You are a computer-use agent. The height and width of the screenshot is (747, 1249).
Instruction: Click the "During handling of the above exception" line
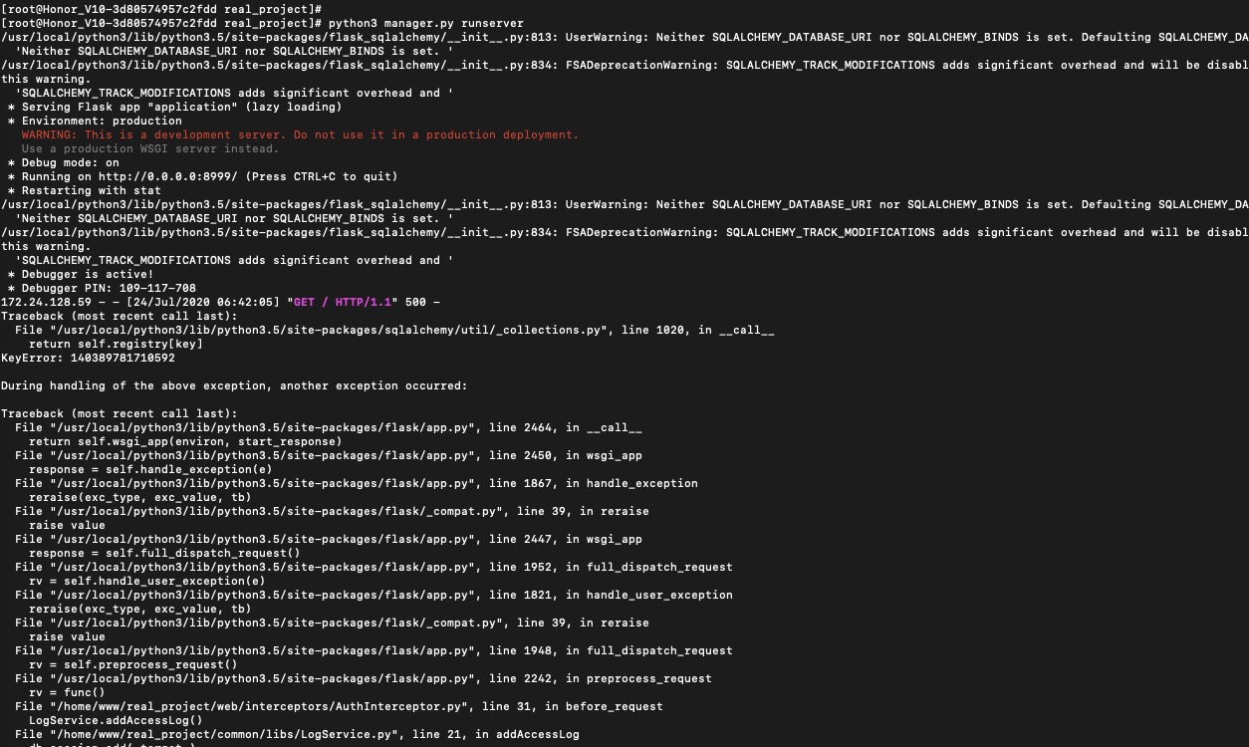click(234, 385)
